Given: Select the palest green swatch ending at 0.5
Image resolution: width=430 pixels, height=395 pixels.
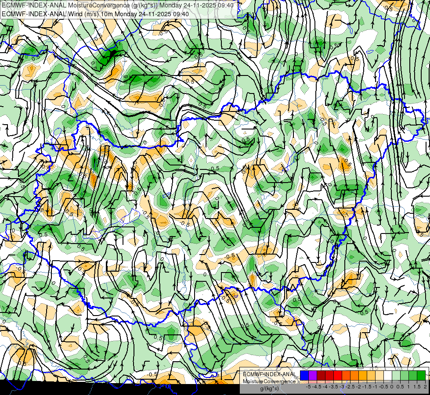Looking at the screenshot, I should (x=396, y=375).
